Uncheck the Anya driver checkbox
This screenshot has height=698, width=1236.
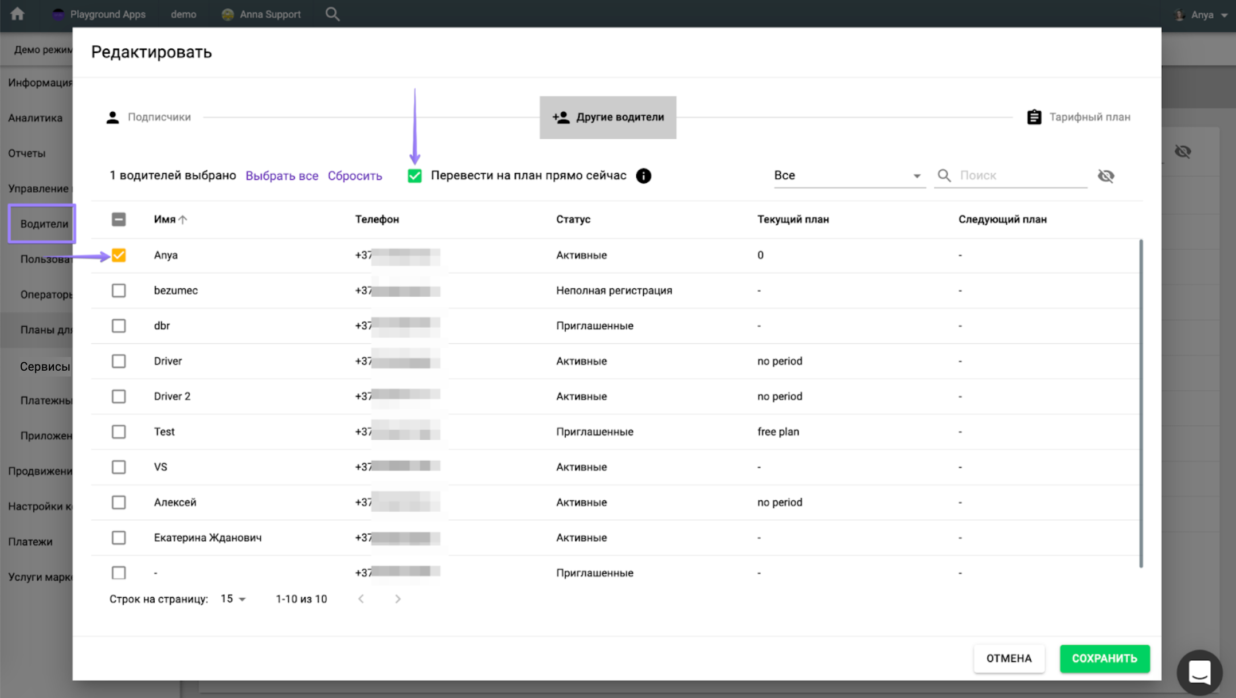(x=119, y=255)
